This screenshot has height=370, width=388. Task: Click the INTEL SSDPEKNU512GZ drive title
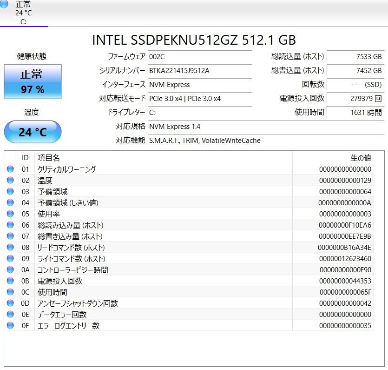click(194, 40)
